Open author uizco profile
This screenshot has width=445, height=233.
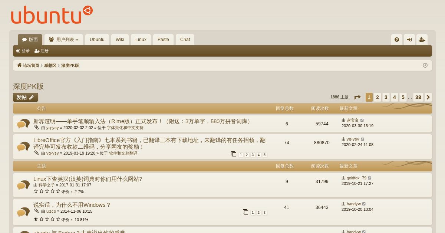51,212
